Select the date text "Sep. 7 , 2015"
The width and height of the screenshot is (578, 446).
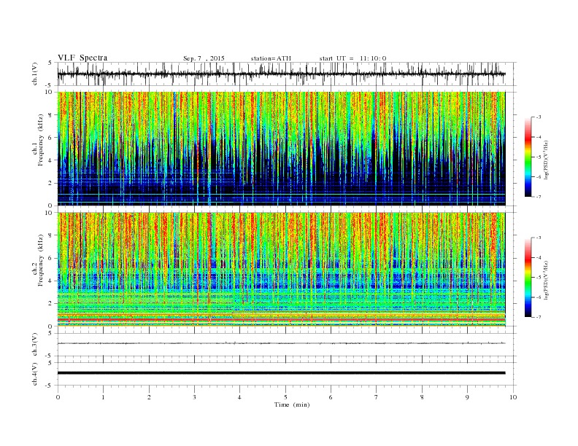tap(204, 58)
